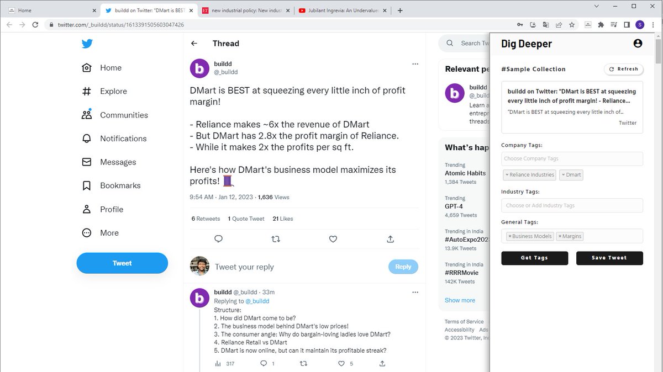Select the buildd on Twitter tab
Image resolution: width=663 pixels, height=372 pixels.
coord(148,10)
